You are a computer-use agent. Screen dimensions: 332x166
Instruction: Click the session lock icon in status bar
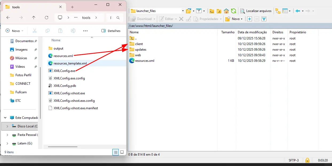(x=307, y=160)
